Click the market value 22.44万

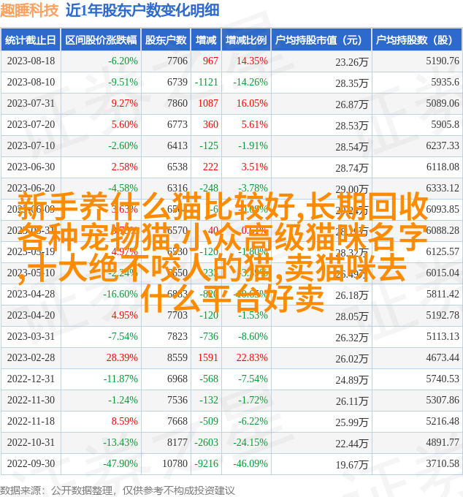352,444
